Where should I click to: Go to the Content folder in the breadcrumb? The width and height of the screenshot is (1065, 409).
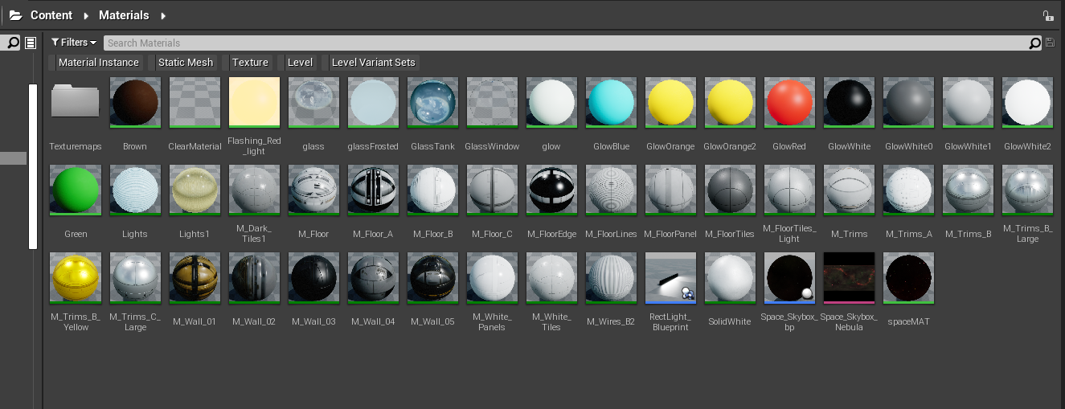point(51,15)
